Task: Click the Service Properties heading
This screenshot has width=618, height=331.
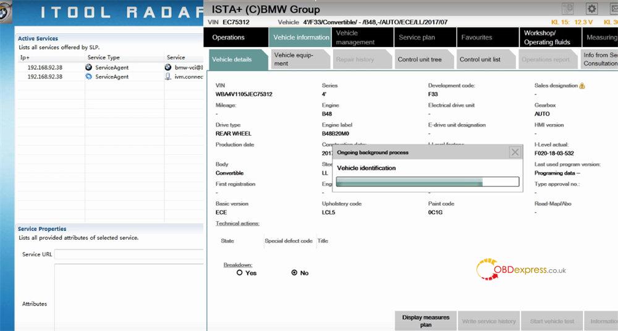Action: (x=42, y=229)
